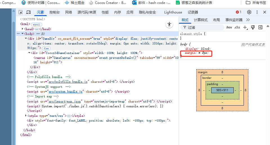Expand the style type text/css node
Screen dimensions: 270x145
[x=26, y=115]
